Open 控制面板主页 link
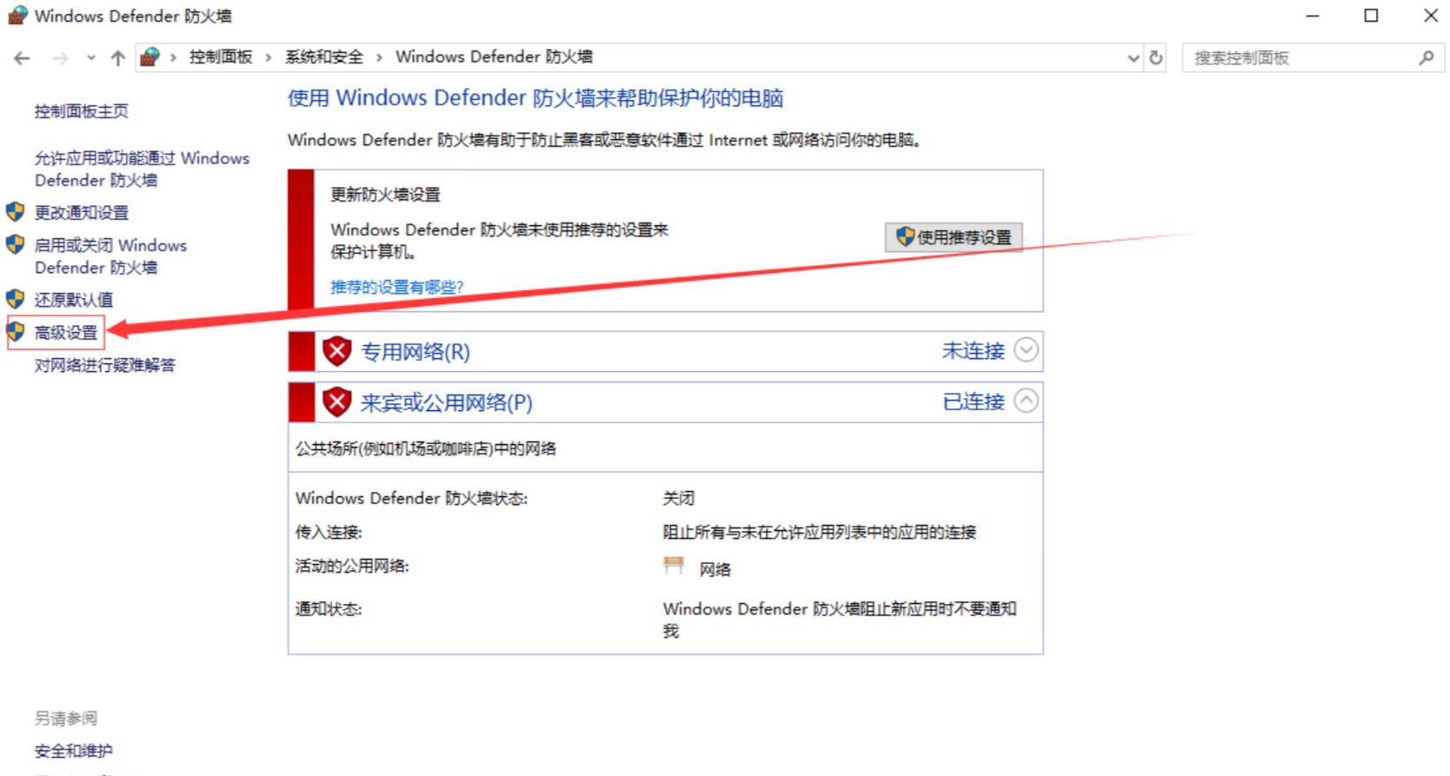Image resolution: width=1450 pixels, height=776 pixels. (x=82, y=111)
